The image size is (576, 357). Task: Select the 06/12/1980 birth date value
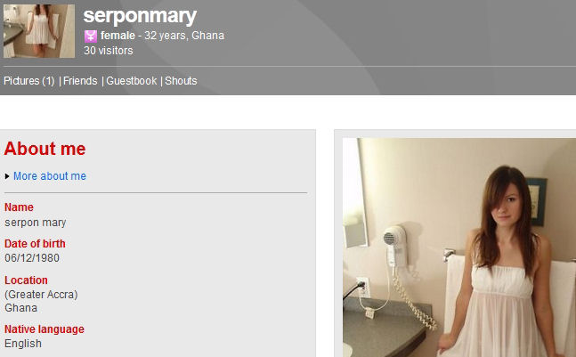click(32, 258)
